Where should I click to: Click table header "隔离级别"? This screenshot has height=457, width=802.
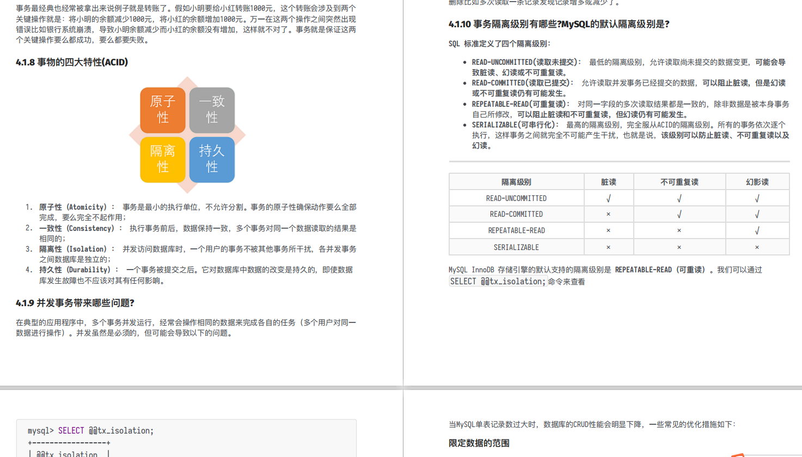(516, 182)
